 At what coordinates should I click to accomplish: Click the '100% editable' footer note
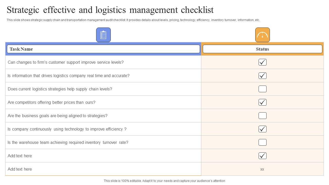point(164,181)
